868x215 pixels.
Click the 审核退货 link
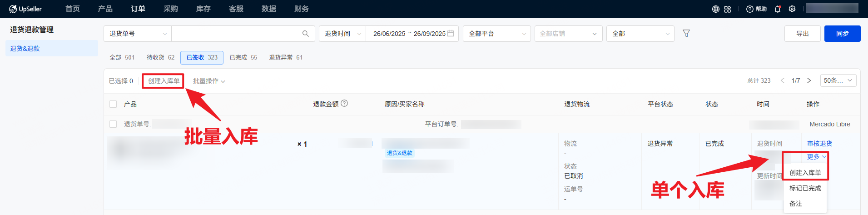[819, 144]
